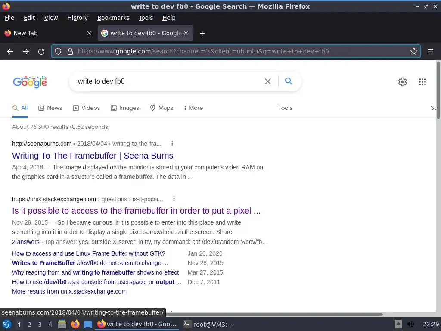Close the write to dev fb0 tab
The width and height of the screenshot is (441, 331).
tap(186, 33)
